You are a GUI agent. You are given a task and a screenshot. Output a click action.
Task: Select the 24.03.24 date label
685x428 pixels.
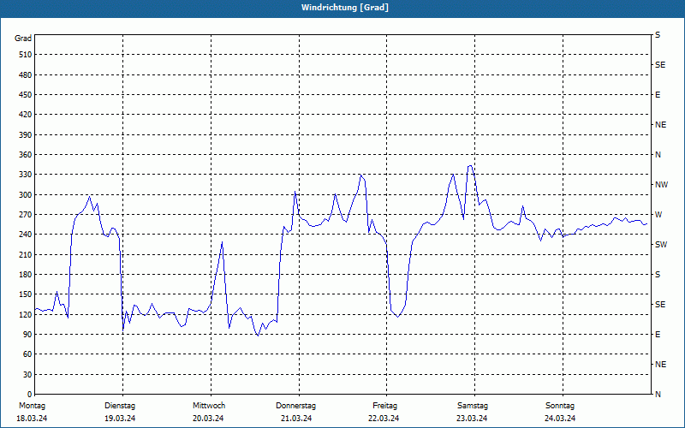(560, 419)
